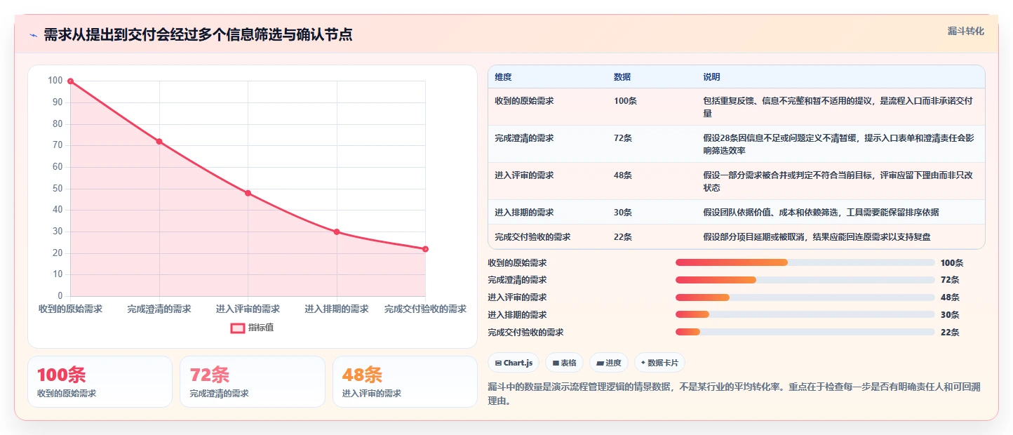The height and width of the screenshot is (435, 1013).
Task: Click the 48条 table cell
Action: click(623, 175)
